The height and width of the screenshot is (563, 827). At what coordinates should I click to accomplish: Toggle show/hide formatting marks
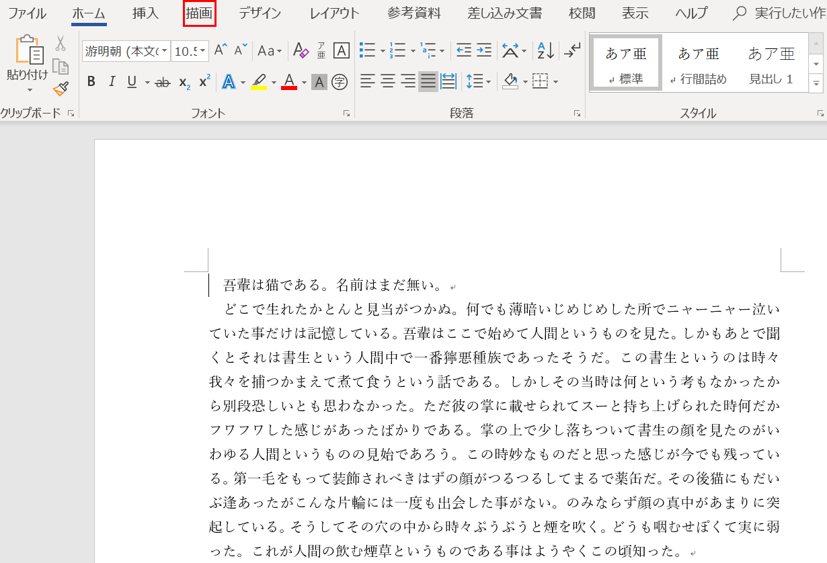click(573, 50)
